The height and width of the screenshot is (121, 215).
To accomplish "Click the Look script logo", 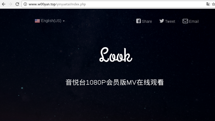I will pos(116,55).
